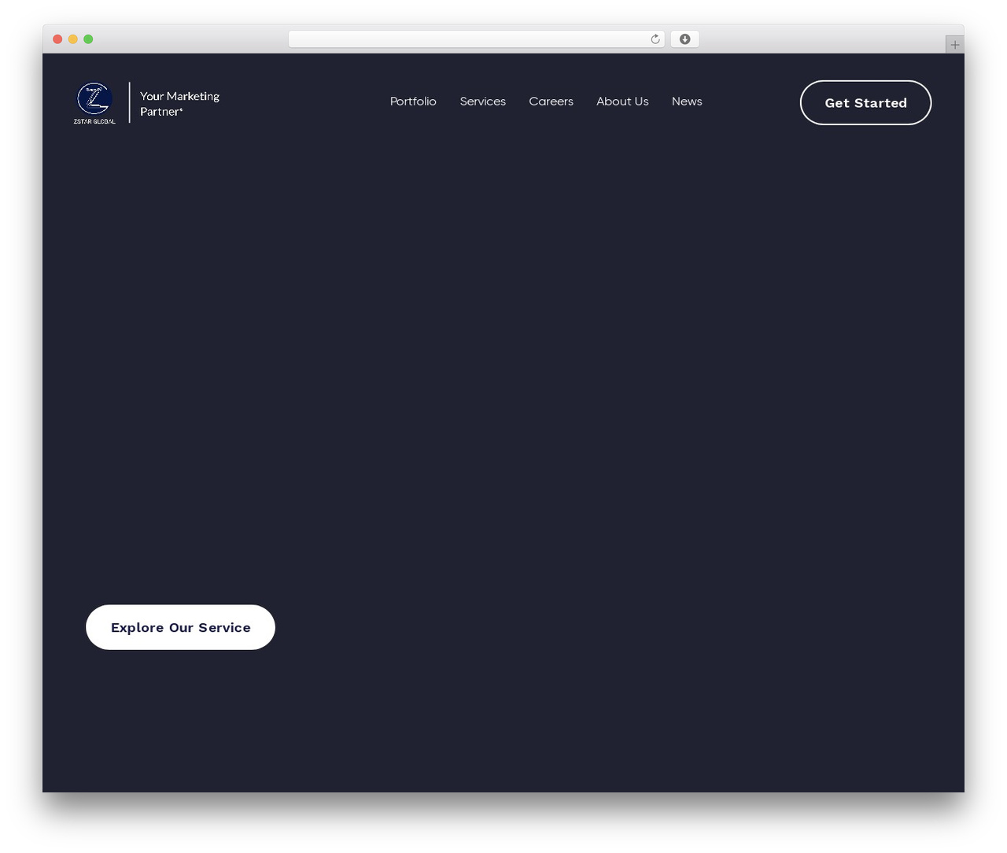Open the Portfolio menu item
The height and width of the screenshot is (853, 1007).
tap(413, 102)
